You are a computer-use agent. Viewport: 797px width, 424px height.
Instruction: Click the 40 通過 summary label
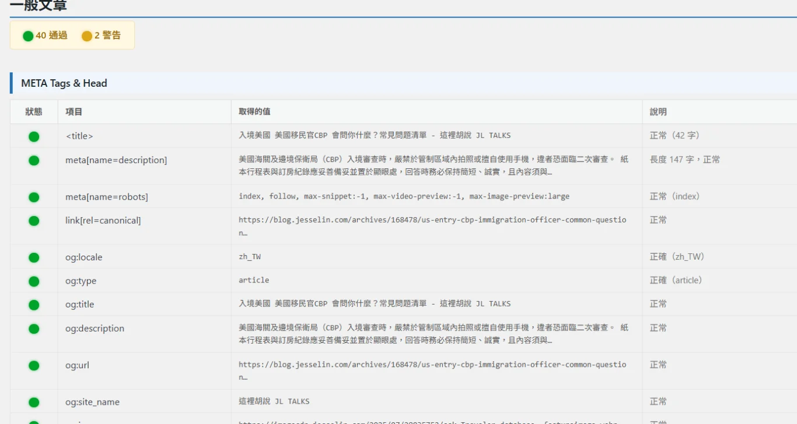click(51, 36)
